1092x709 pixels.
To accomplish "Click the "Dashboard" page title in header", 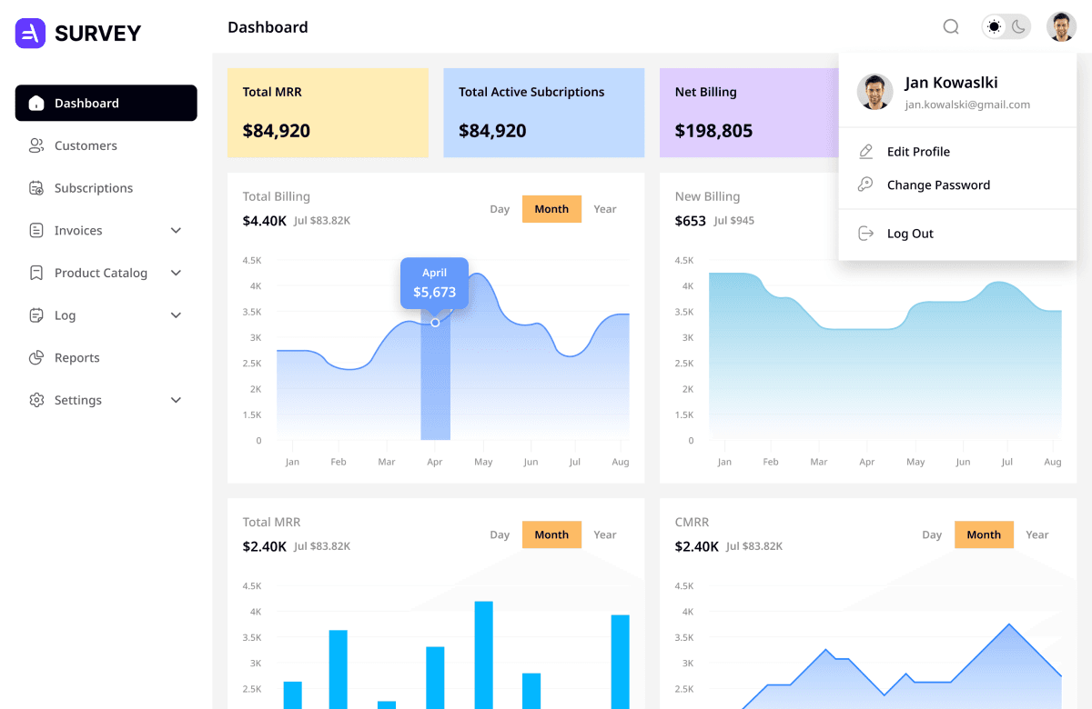I will coord(268,27).
